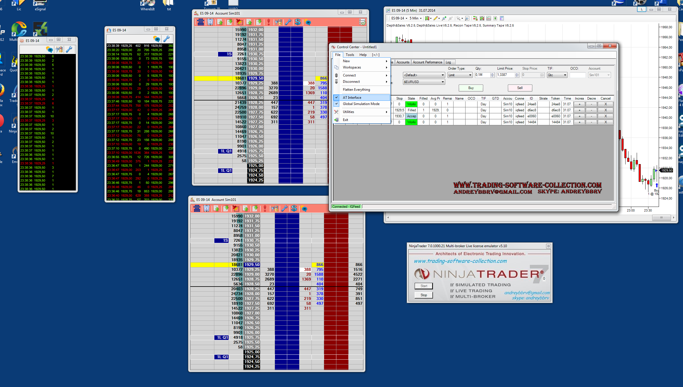Image resolution: width=683 pixels, height=387 pixels.
Task: Toggle the AT Interface menu option
Action: tap(352, 98)
